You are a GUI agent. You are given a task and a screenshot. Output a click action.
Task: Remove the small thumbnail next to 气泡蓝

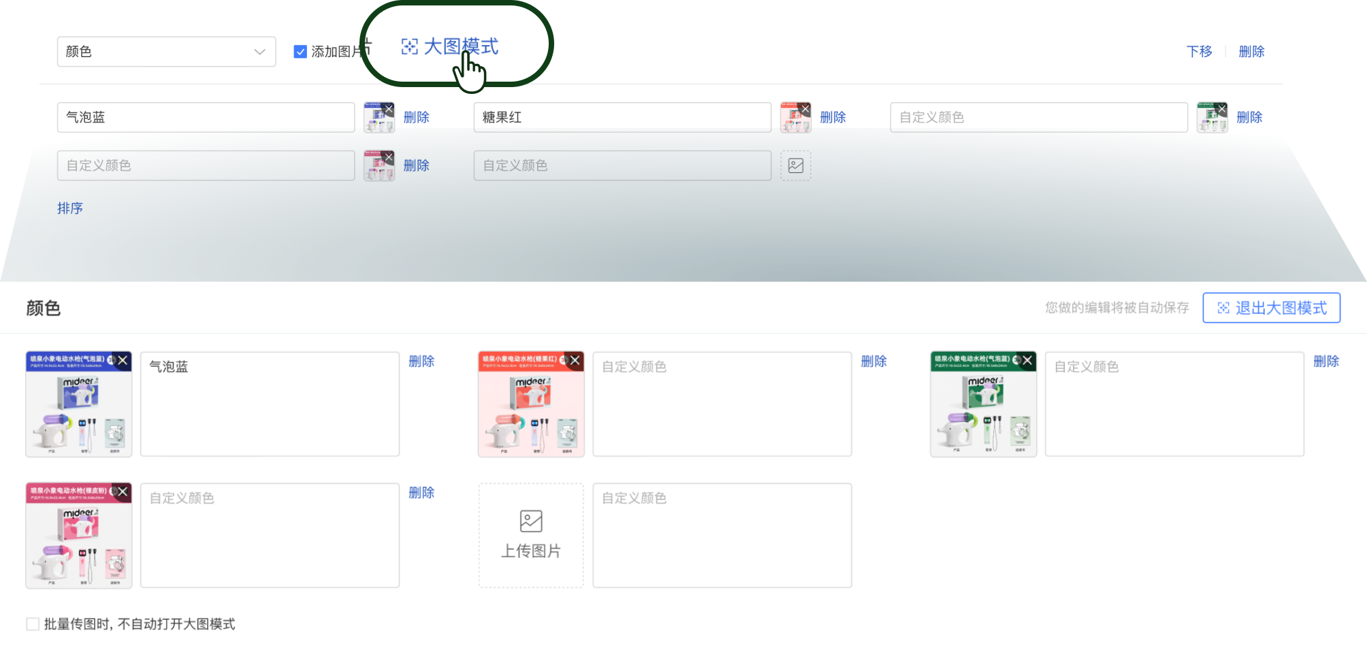[x=389, y=108]
